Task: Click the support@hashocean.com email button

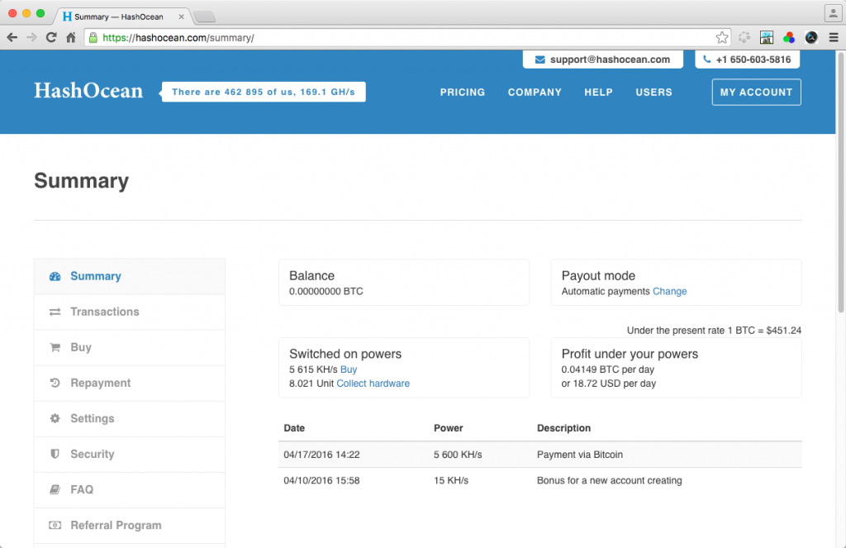Action: 602,60
